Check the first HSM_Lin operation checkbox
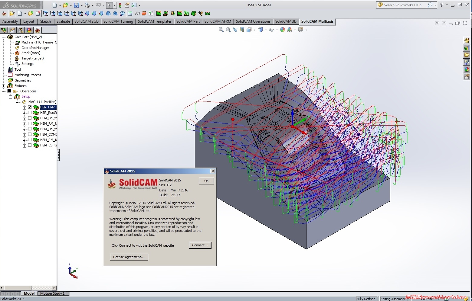472x301 pixels. coord(30,118)
